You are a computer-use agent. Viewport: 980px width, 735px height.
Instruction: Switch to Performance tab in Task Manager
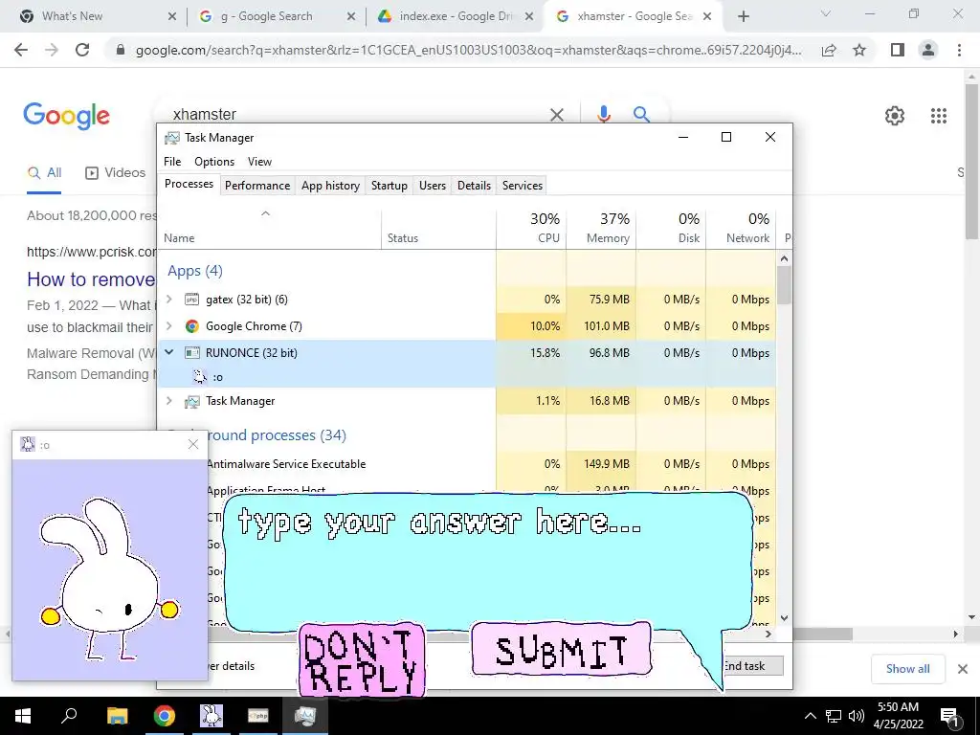(x=257, y=186)
